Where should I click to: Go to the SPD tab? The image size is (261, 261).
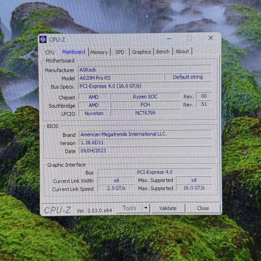pyautogui.click(x=120, y=52)
